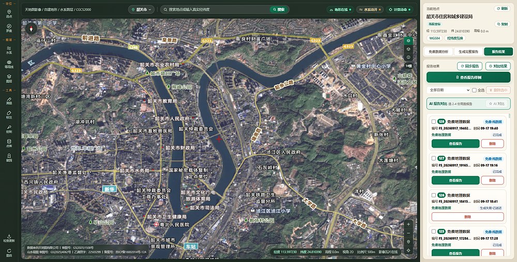
Task: Click the 当前坐标 label badge
Action: tap(435, 24)
